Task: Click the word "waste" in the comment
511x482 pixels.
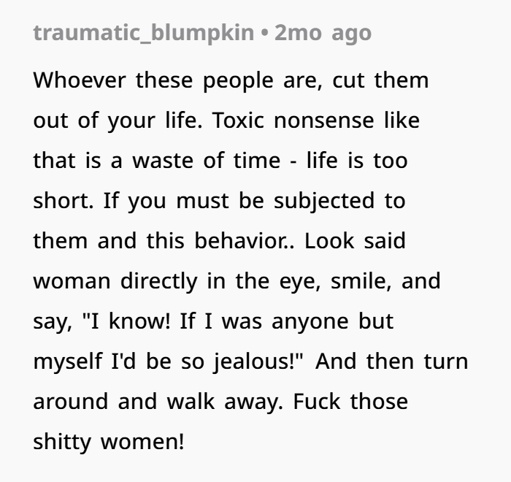Action: click(163, 161)
